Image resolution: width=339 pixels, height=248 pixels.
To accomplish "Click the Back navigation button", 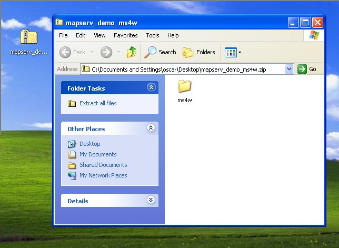I will pos(73,52).
